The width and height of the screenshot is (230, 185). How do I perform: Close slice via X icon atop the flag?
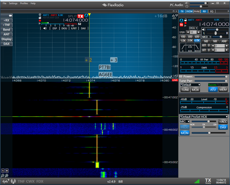point(40,15)
